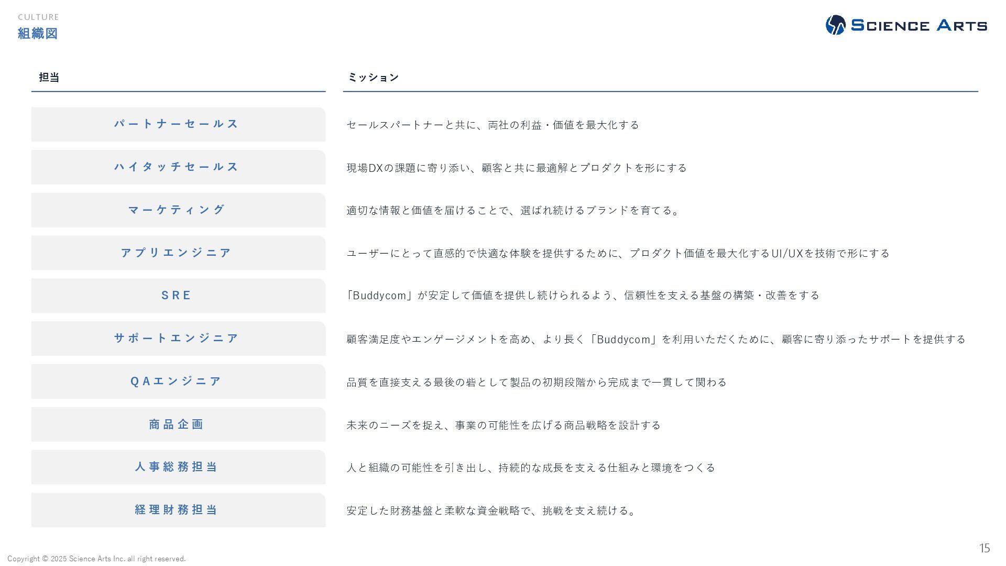The width and height of the screenshot is (1006, 566).
Task: Click the SCIENCE ARTS wordmark text
Action: pyautogui.click(x=919, y=25)
